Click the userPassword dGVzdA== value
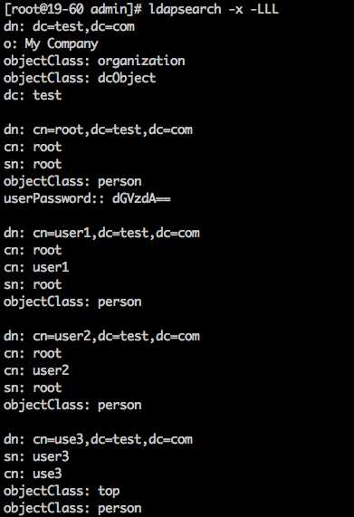Screen dimensions: 354x517 coord(141,199)
